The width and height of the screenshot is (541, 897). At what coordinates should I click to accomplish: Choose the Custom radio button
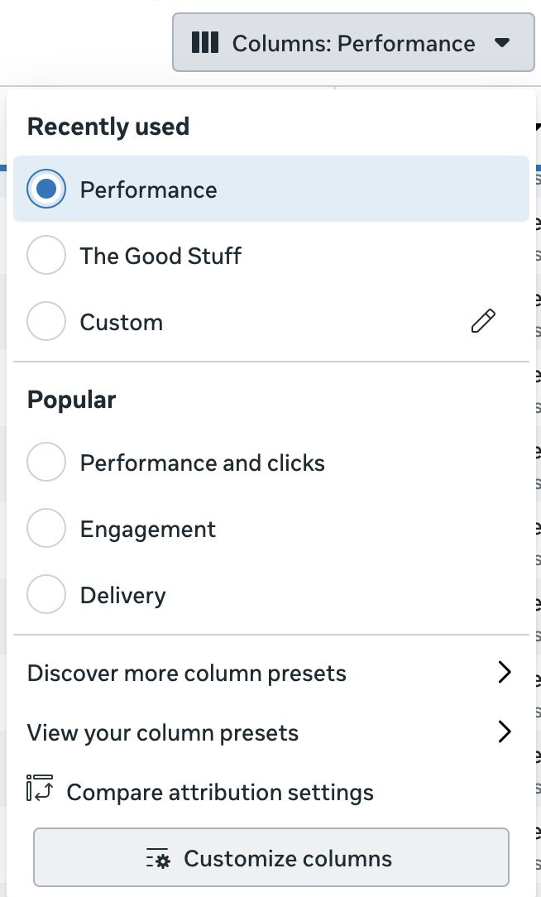46,322
